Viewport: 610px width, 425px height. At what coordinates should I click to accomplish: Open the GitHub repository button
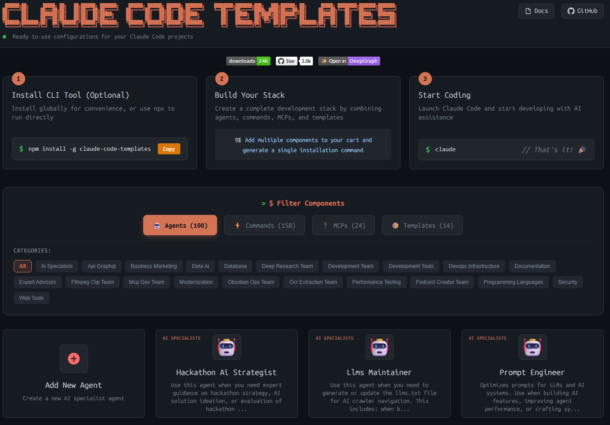click(582, 11)
